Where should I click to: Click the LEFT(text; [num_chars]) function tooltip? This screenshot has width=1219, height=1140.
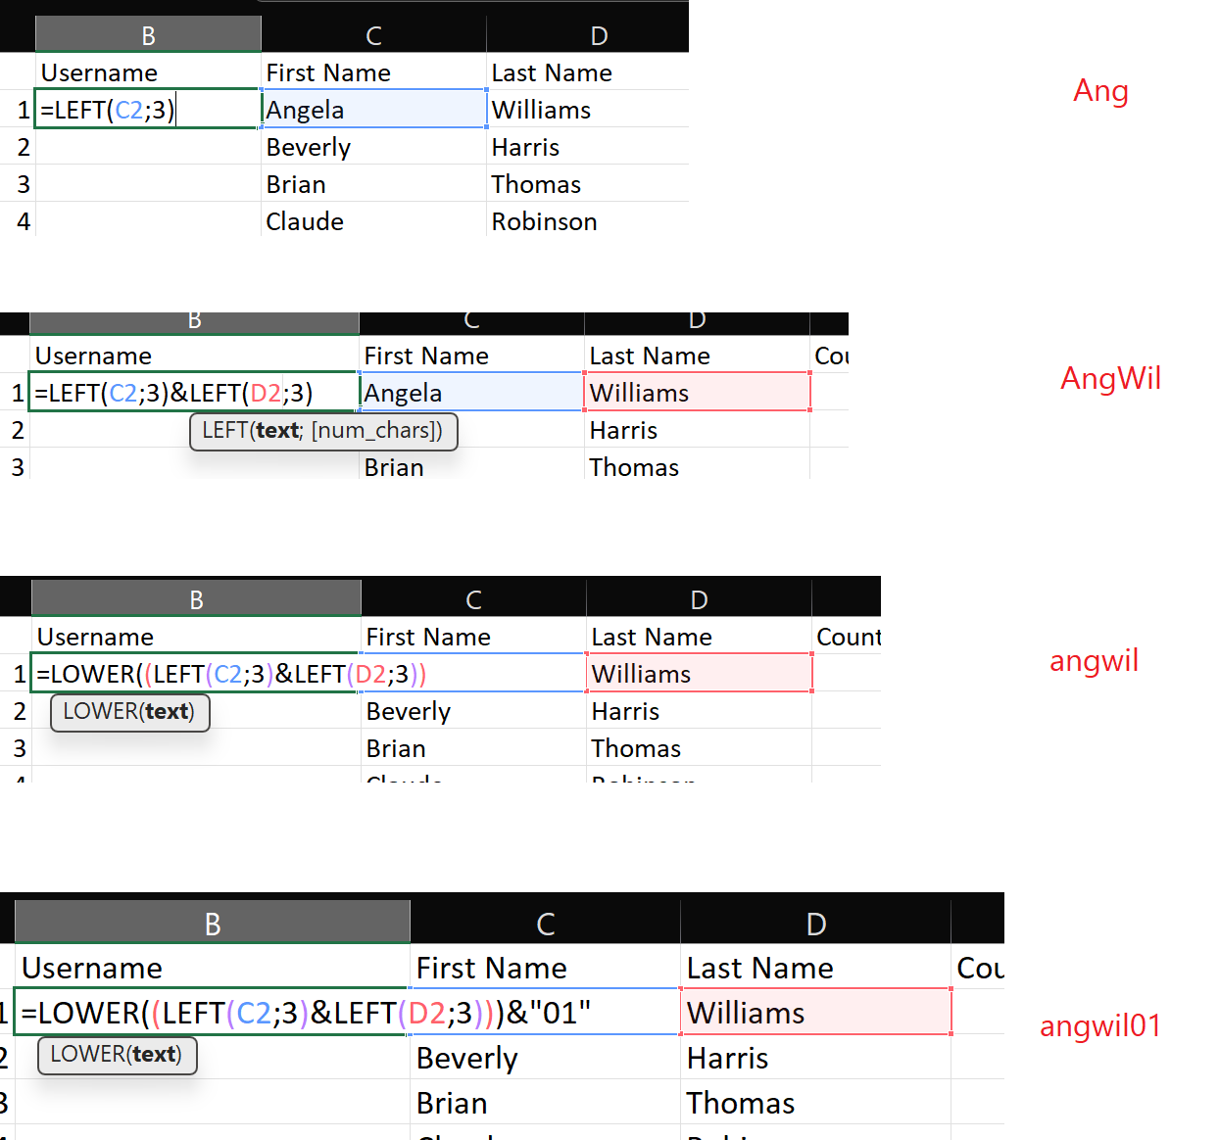pyautogui.click(x=323, y=430)
